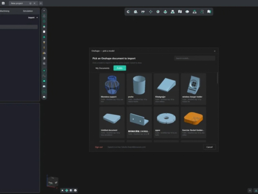Add a new project tab with plus
Viewport: 258px width, 194px height.
[x=41, y=3]
